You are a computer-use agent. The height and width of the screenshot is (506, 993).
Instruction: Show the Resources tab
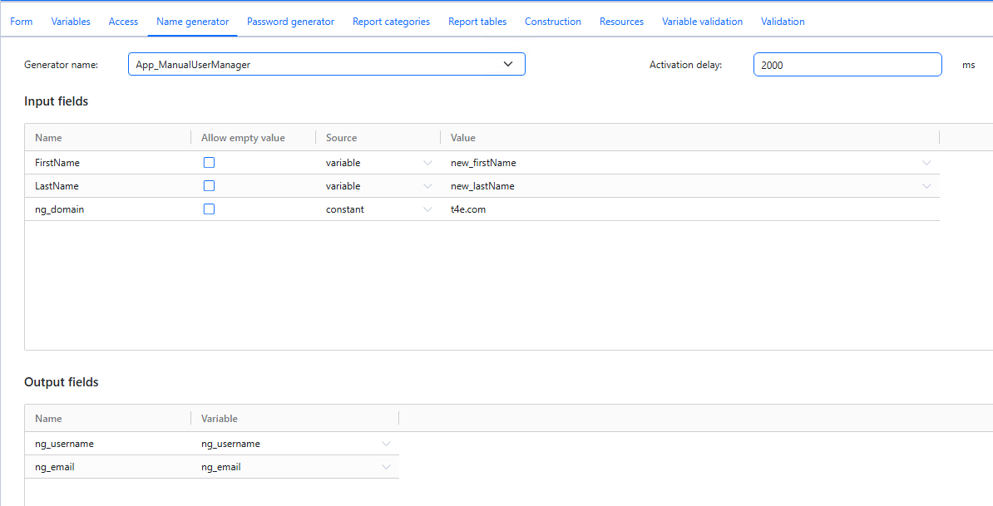(622, 22)
